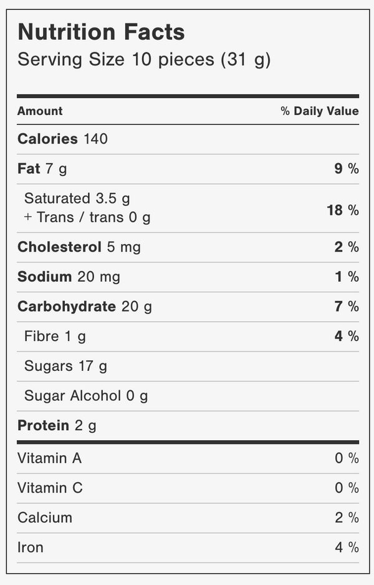Click the Nutrition Facts heading
The image size is (374, 585).
(101, 32)
